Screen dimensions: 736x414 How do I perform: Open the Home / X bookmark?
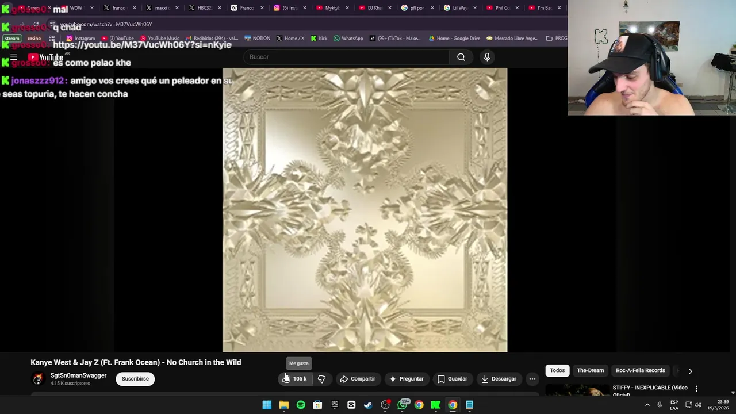tap(290, 39)
